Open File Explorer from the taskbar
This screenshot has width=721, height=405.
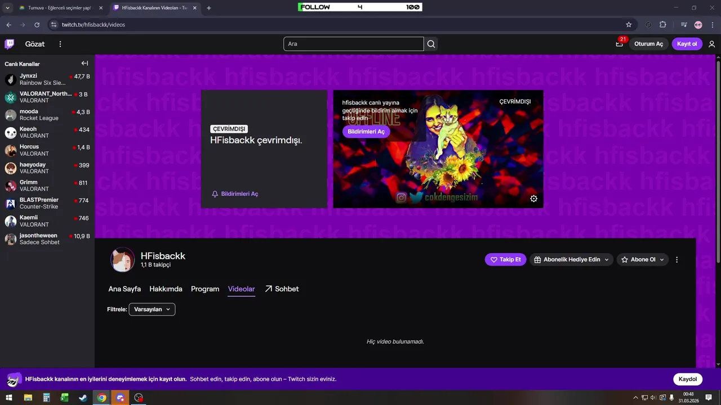(x=28, y=398)
